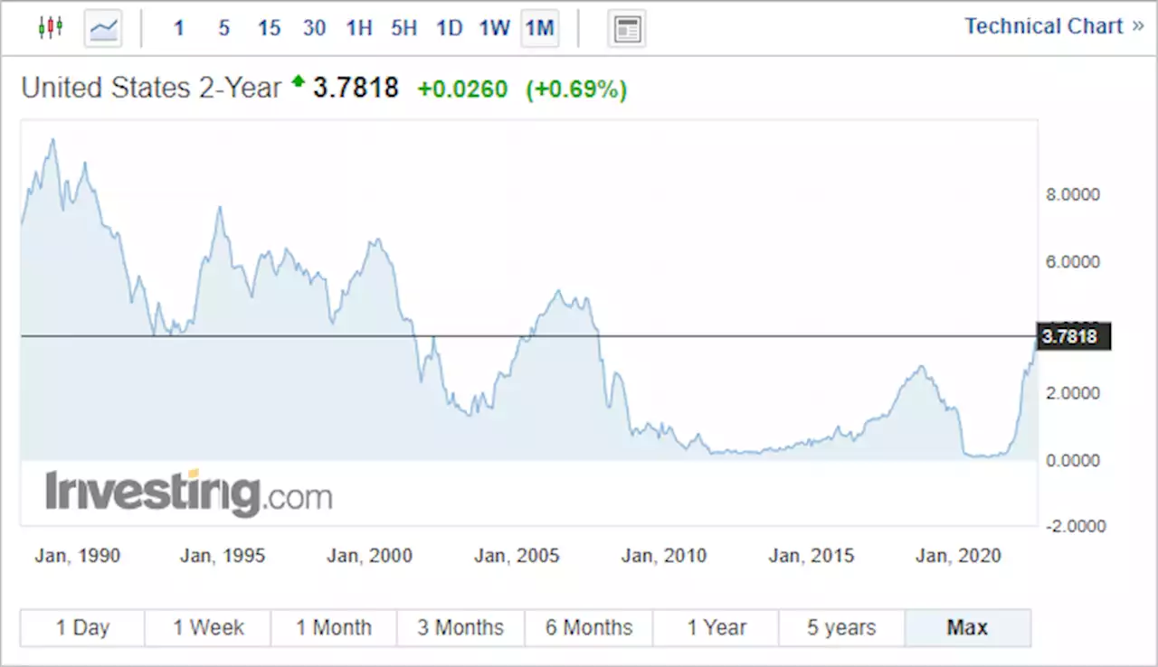Screen dimensions: 1158x667
Task: Set the interval to 5 minutes
Action: coord(223,28)
